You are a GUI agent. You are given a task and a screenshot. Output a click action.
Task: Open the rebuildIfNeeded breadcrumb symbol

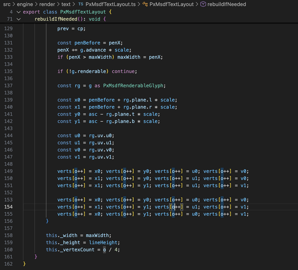[227, 4]
